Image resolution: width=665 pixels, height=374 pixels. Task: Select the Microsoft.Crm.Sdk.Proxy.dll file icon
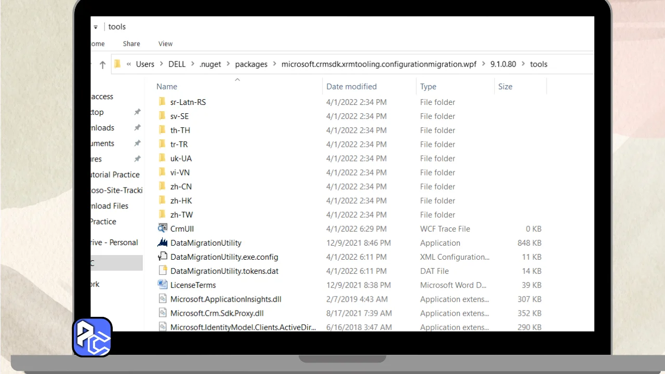(x=163, y=313)
